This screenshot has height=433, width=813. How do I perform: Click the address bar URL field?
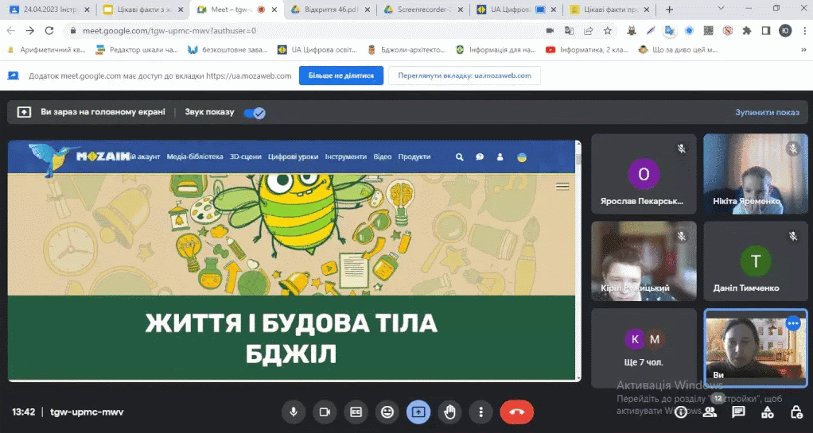306,31
